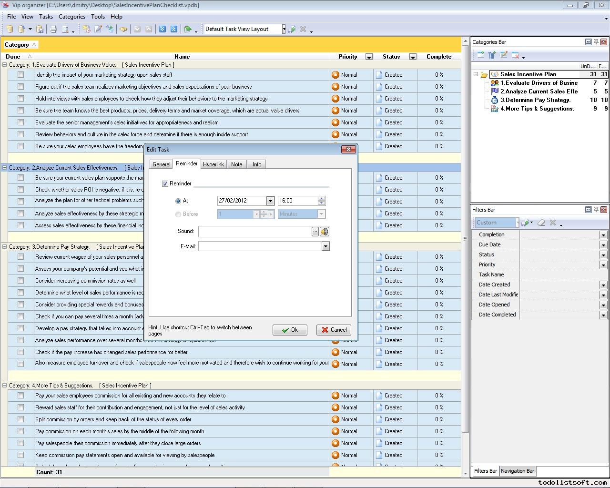610x488 pixels.
Task: Cancel the Edit Task dialog
Action: [x=334, y=330]
